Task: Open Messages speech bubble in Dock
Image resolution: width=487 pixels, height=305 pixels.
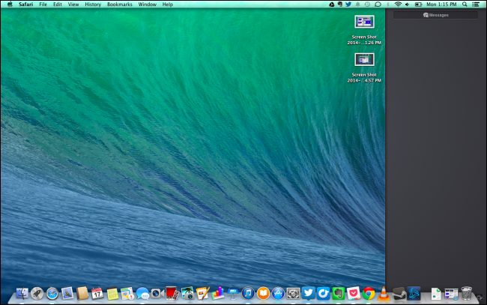Action: point(142,293)
